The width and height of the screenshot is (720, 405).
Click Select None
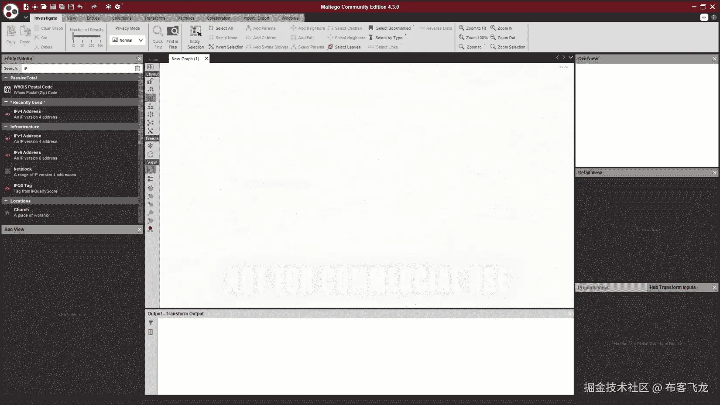coord(223,38)
